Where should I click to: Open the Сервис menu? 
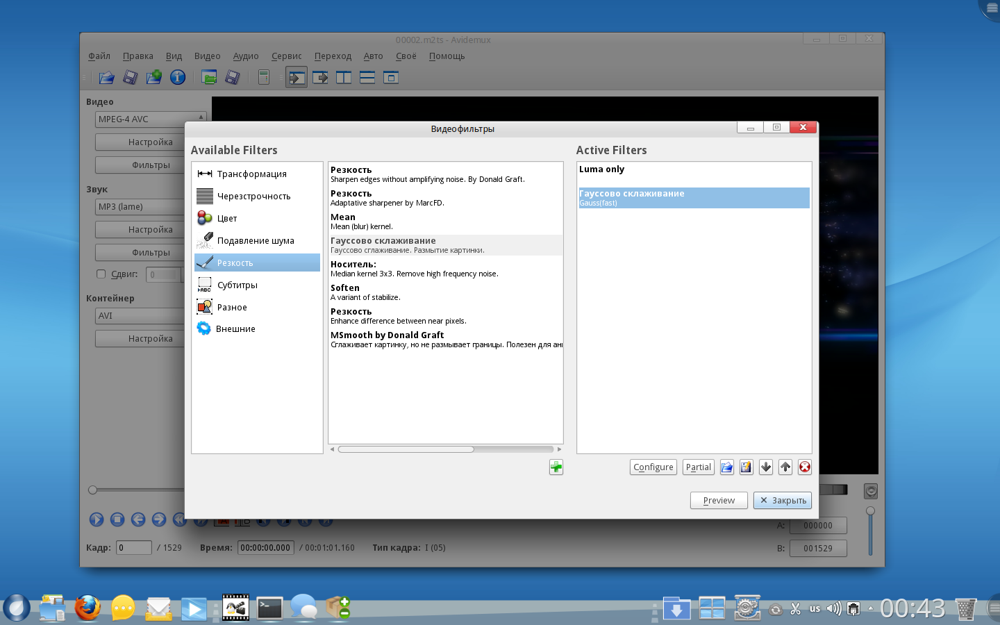point(286,56)
